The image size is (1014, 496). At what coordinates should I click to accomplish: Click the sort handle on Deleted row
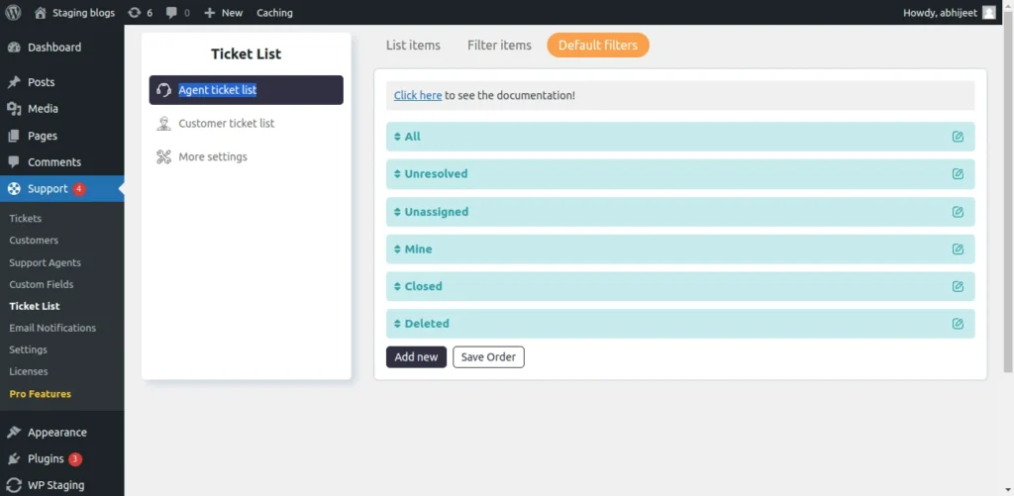pos(397,324)
